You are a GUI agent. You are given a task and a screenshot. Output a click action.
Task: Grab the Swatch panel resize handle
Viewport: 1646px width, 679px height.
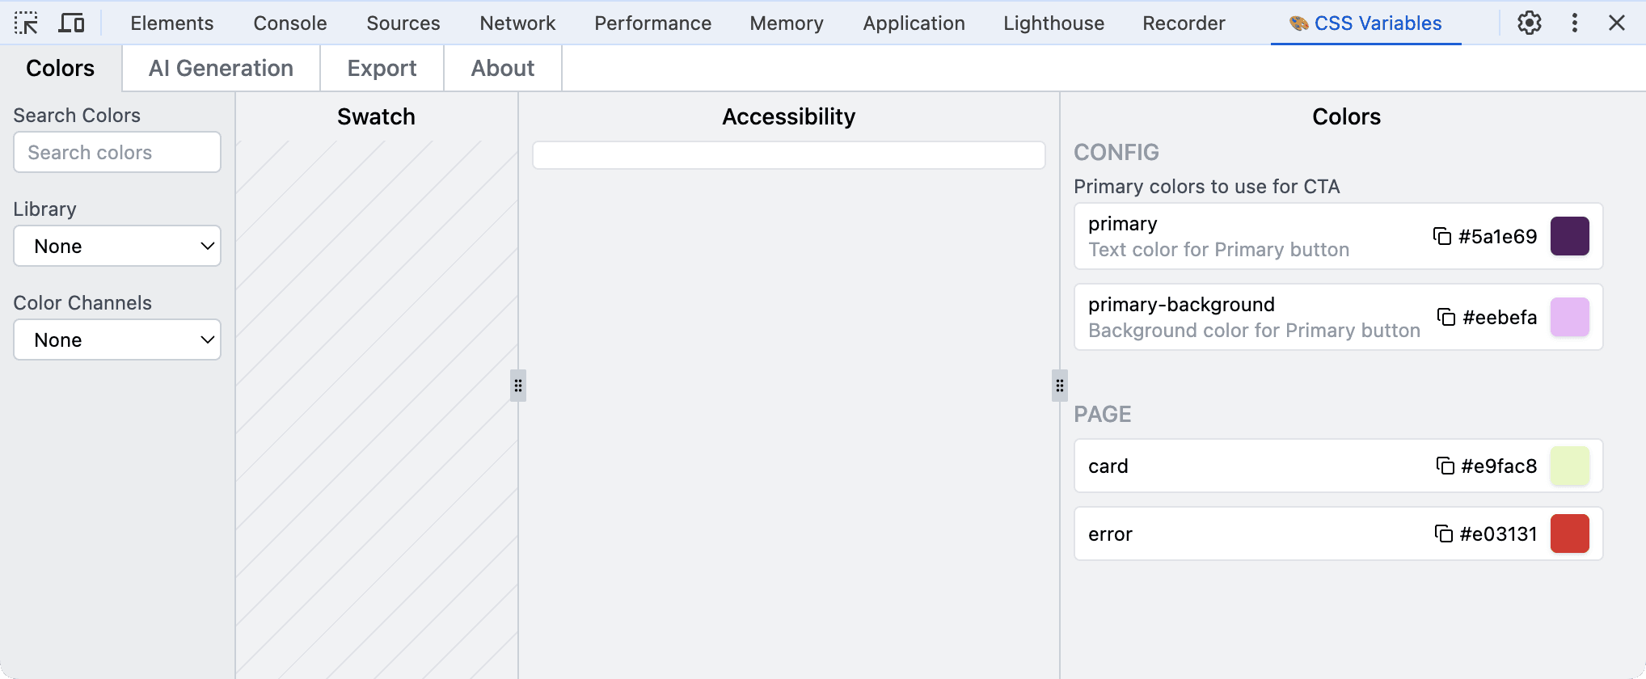(518, 386)
